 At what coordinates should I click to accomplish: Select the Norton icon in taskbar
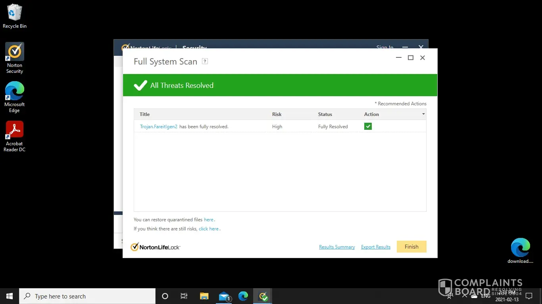pyautogui.click(x=263, y=296)
